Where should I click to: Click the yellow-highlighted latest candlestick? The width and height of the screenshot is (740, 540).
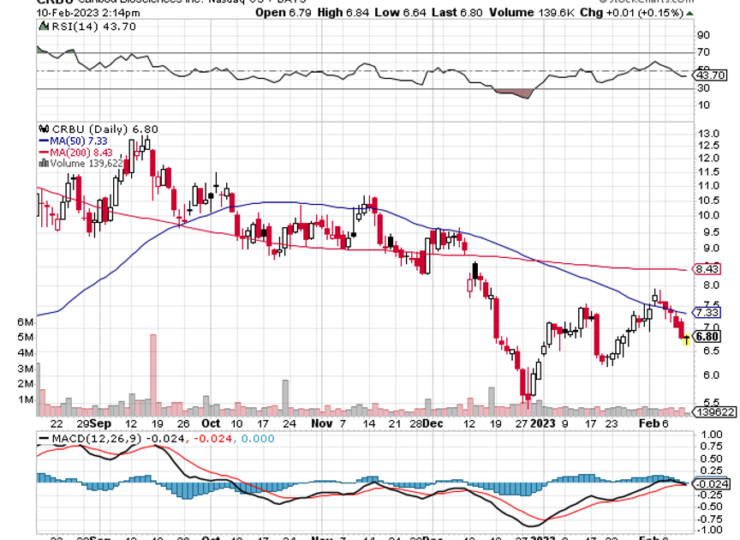pyautogui.click(x=686, y=339)
